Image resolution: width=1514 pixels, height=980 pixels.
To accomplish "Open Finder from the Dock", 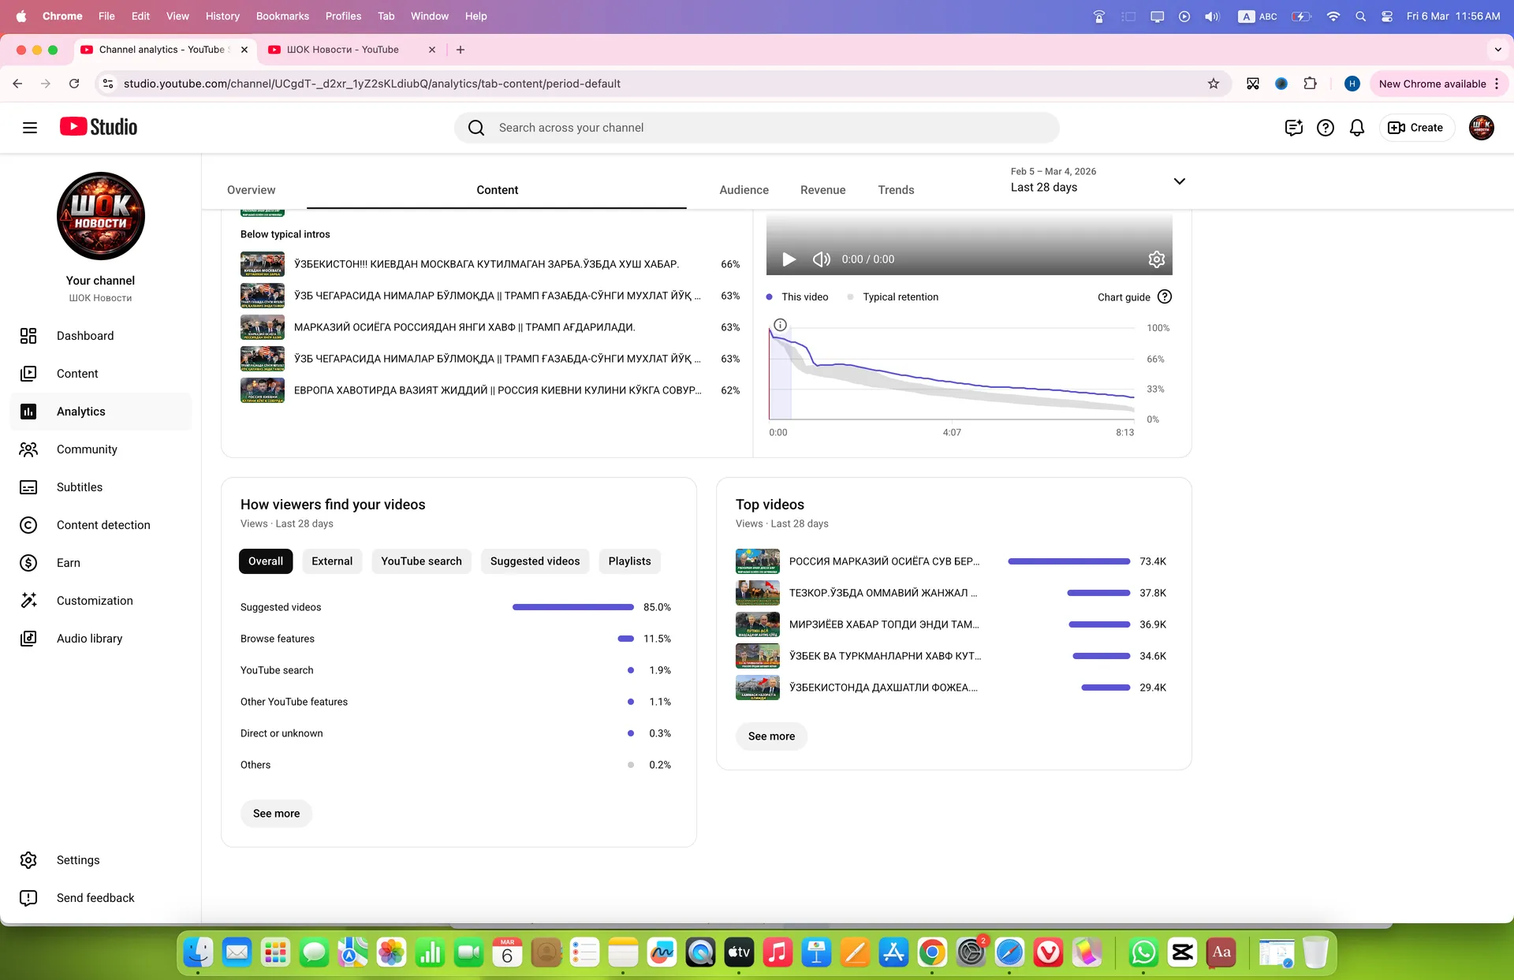I will pos(198,953).
